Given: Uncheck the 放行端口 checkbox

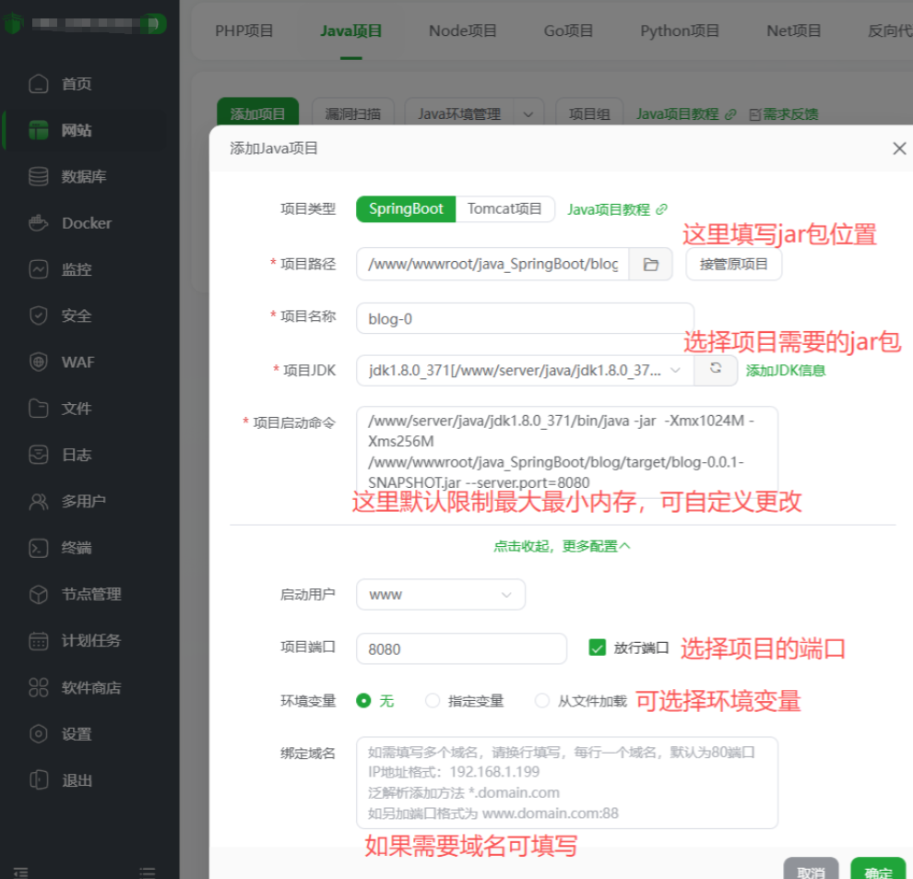Looking at the screenshot, I should tap(598, 648).
